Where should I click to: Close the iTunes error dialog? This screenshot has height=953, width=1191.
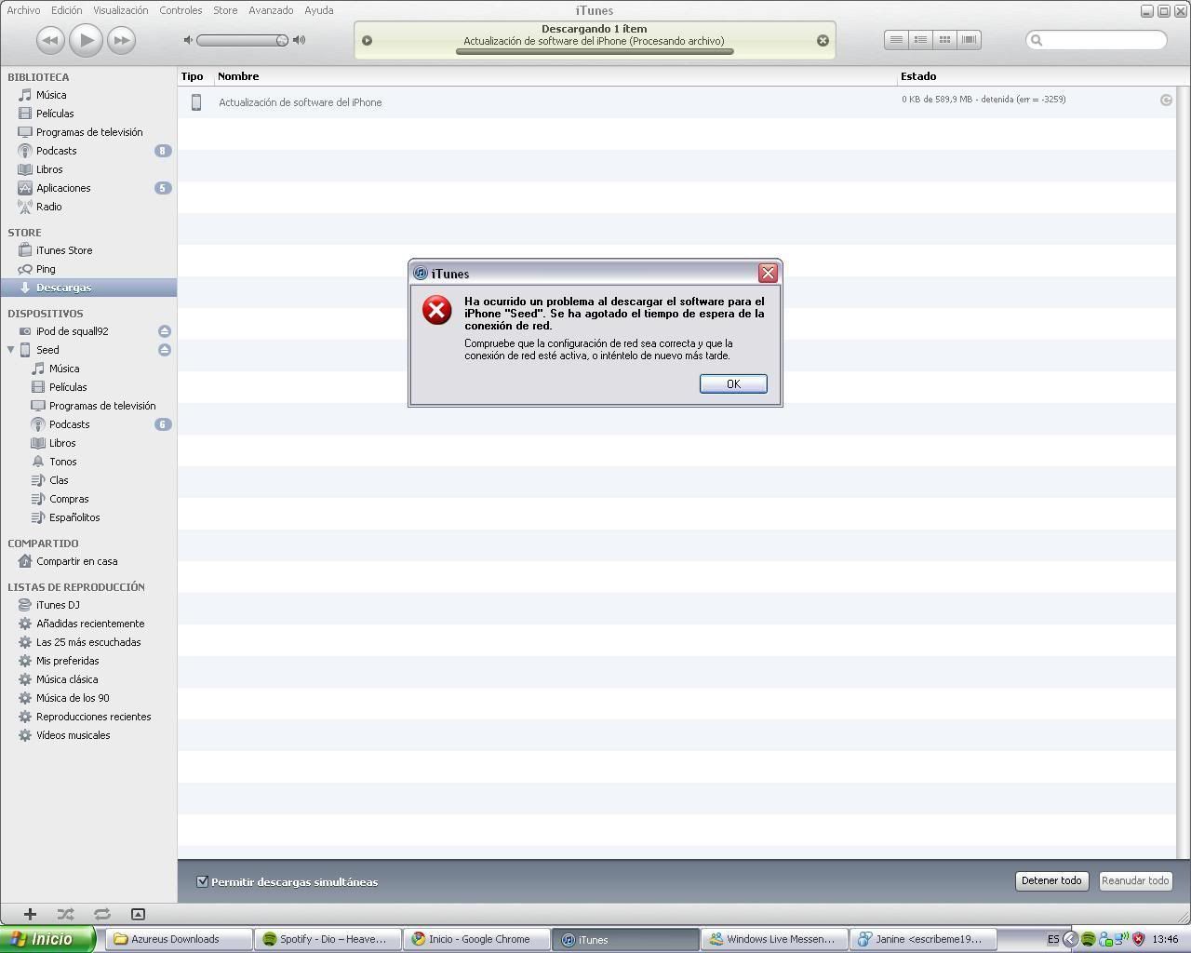point(768,273)
